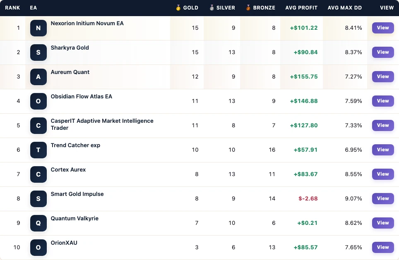
Task: Open View for Nexorion Initium Novum EA
Action: pyautogui.click(x=383, y=28)
